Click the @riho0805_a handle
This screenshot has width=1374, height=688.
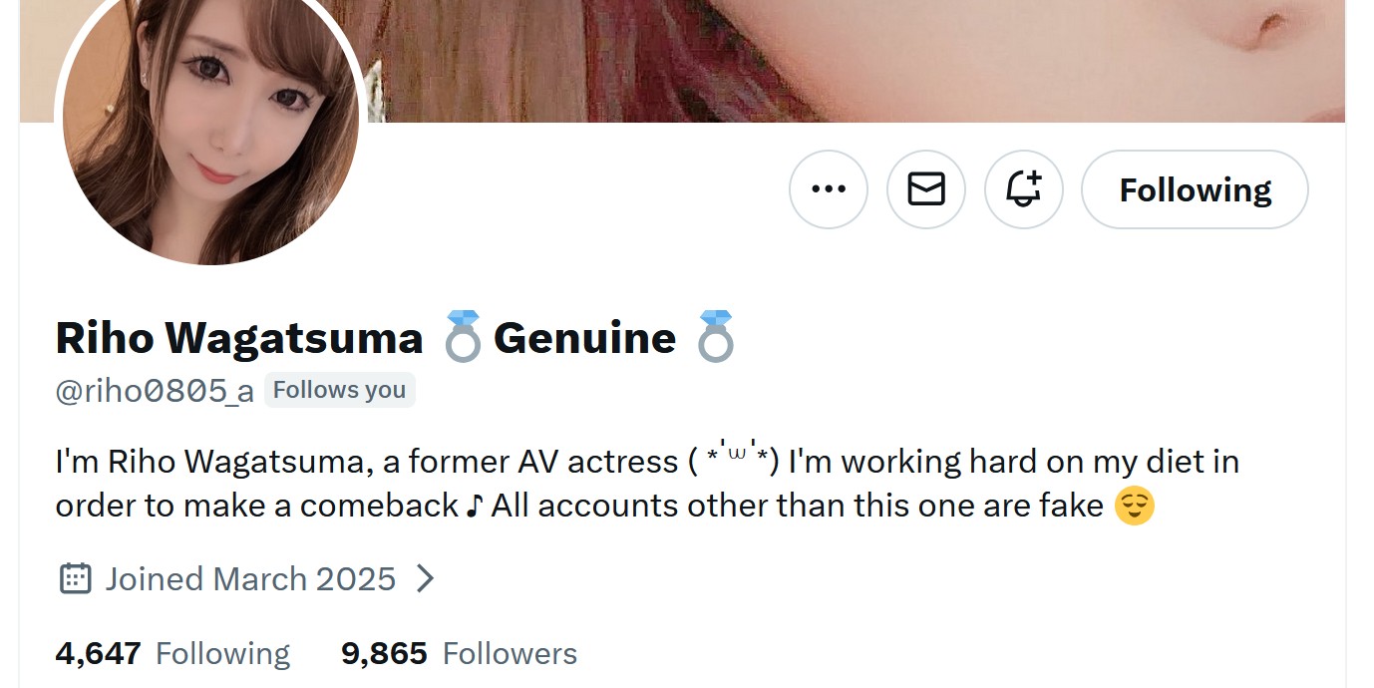click(x=155, y=390)
